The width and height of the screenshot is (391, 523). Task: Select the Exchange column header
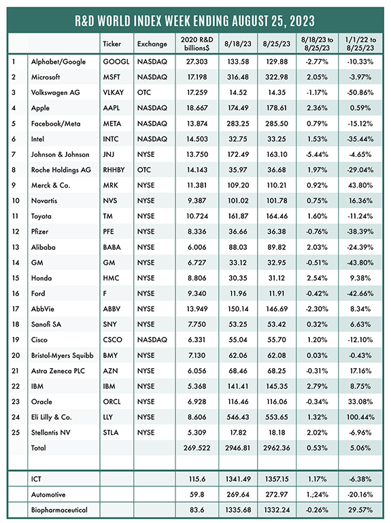(152, 43)
